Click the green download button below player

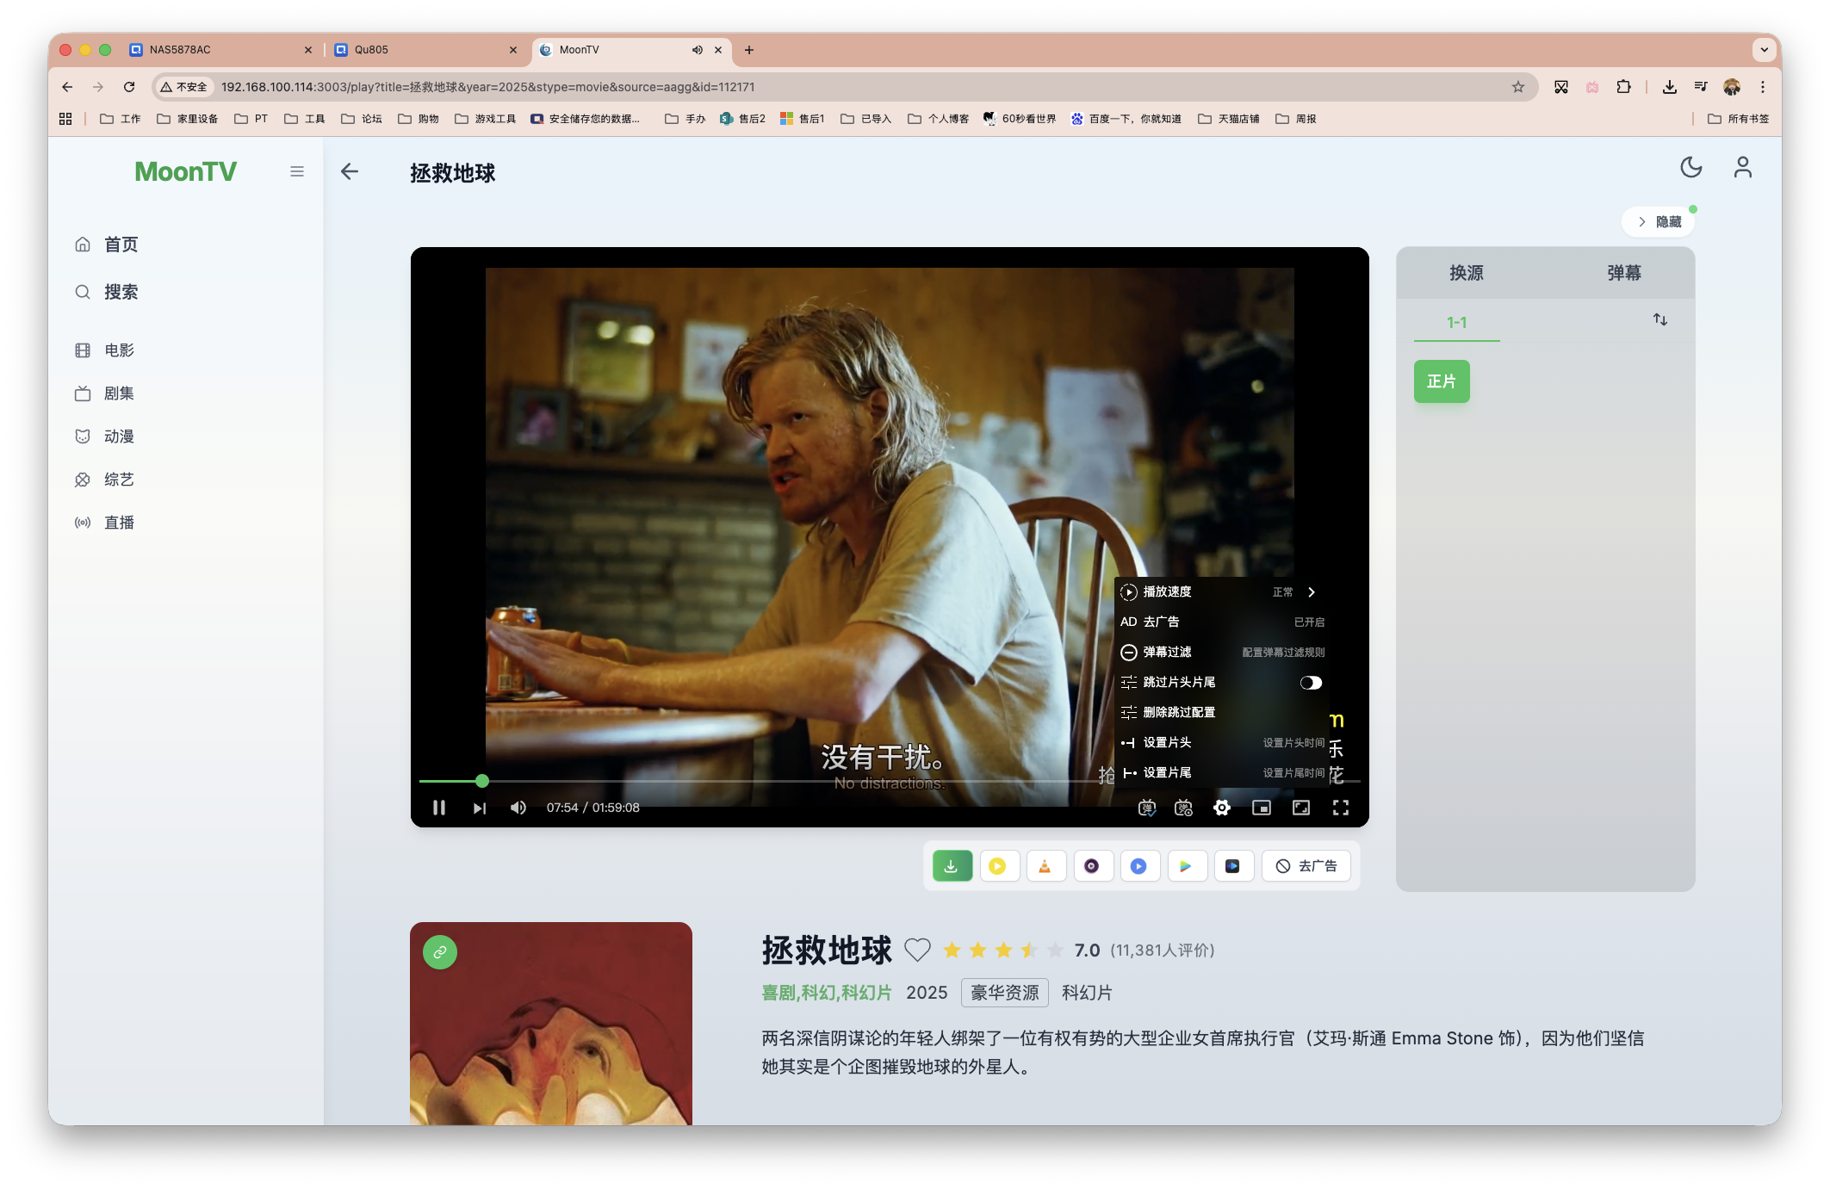(x=952, y=865)
